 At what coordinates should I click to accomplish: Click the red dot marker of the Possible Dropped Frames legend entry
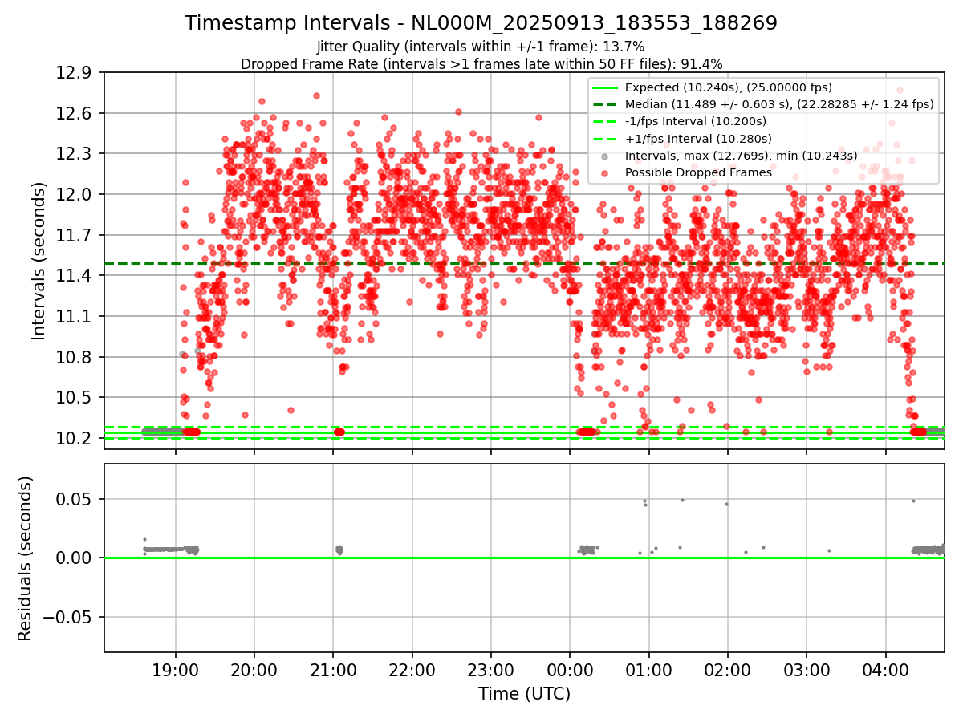[605, 172]
